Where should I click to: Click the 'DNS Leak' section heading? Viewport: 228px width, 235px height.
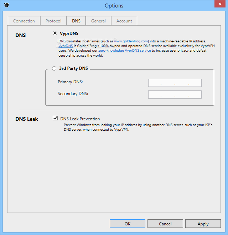coord(27,119)
